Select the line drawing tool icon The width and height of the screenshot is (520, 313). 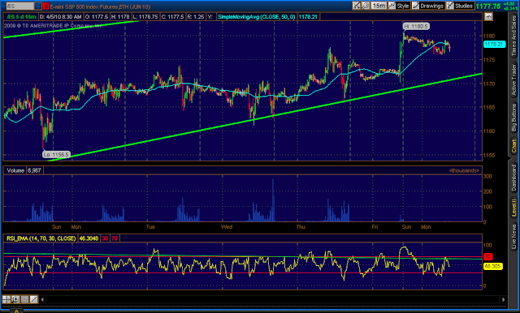(x=34, y=299)
